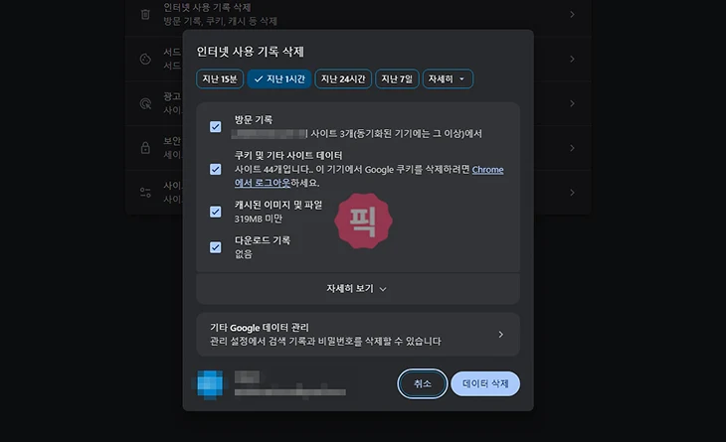Open chevron on the cookie settings row
The width and height of the screenshot is (726, 442).
pos(572,59)
